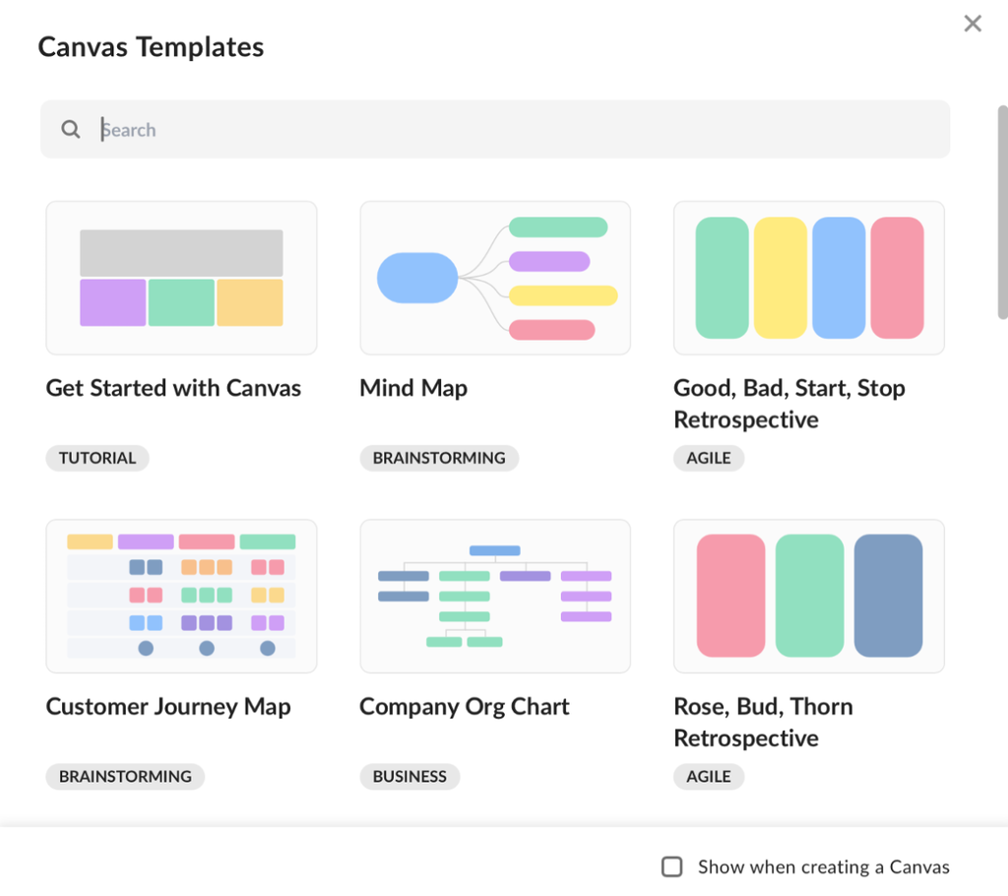The height and width of the screenshot is (896, 1008).
Task: Select the Mind Map template preview
Action: 495,278
